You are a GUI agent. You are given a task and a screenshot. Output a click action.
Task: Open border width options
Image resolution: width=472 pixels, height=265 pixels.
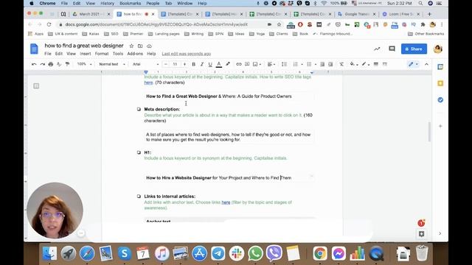point(376,64)
